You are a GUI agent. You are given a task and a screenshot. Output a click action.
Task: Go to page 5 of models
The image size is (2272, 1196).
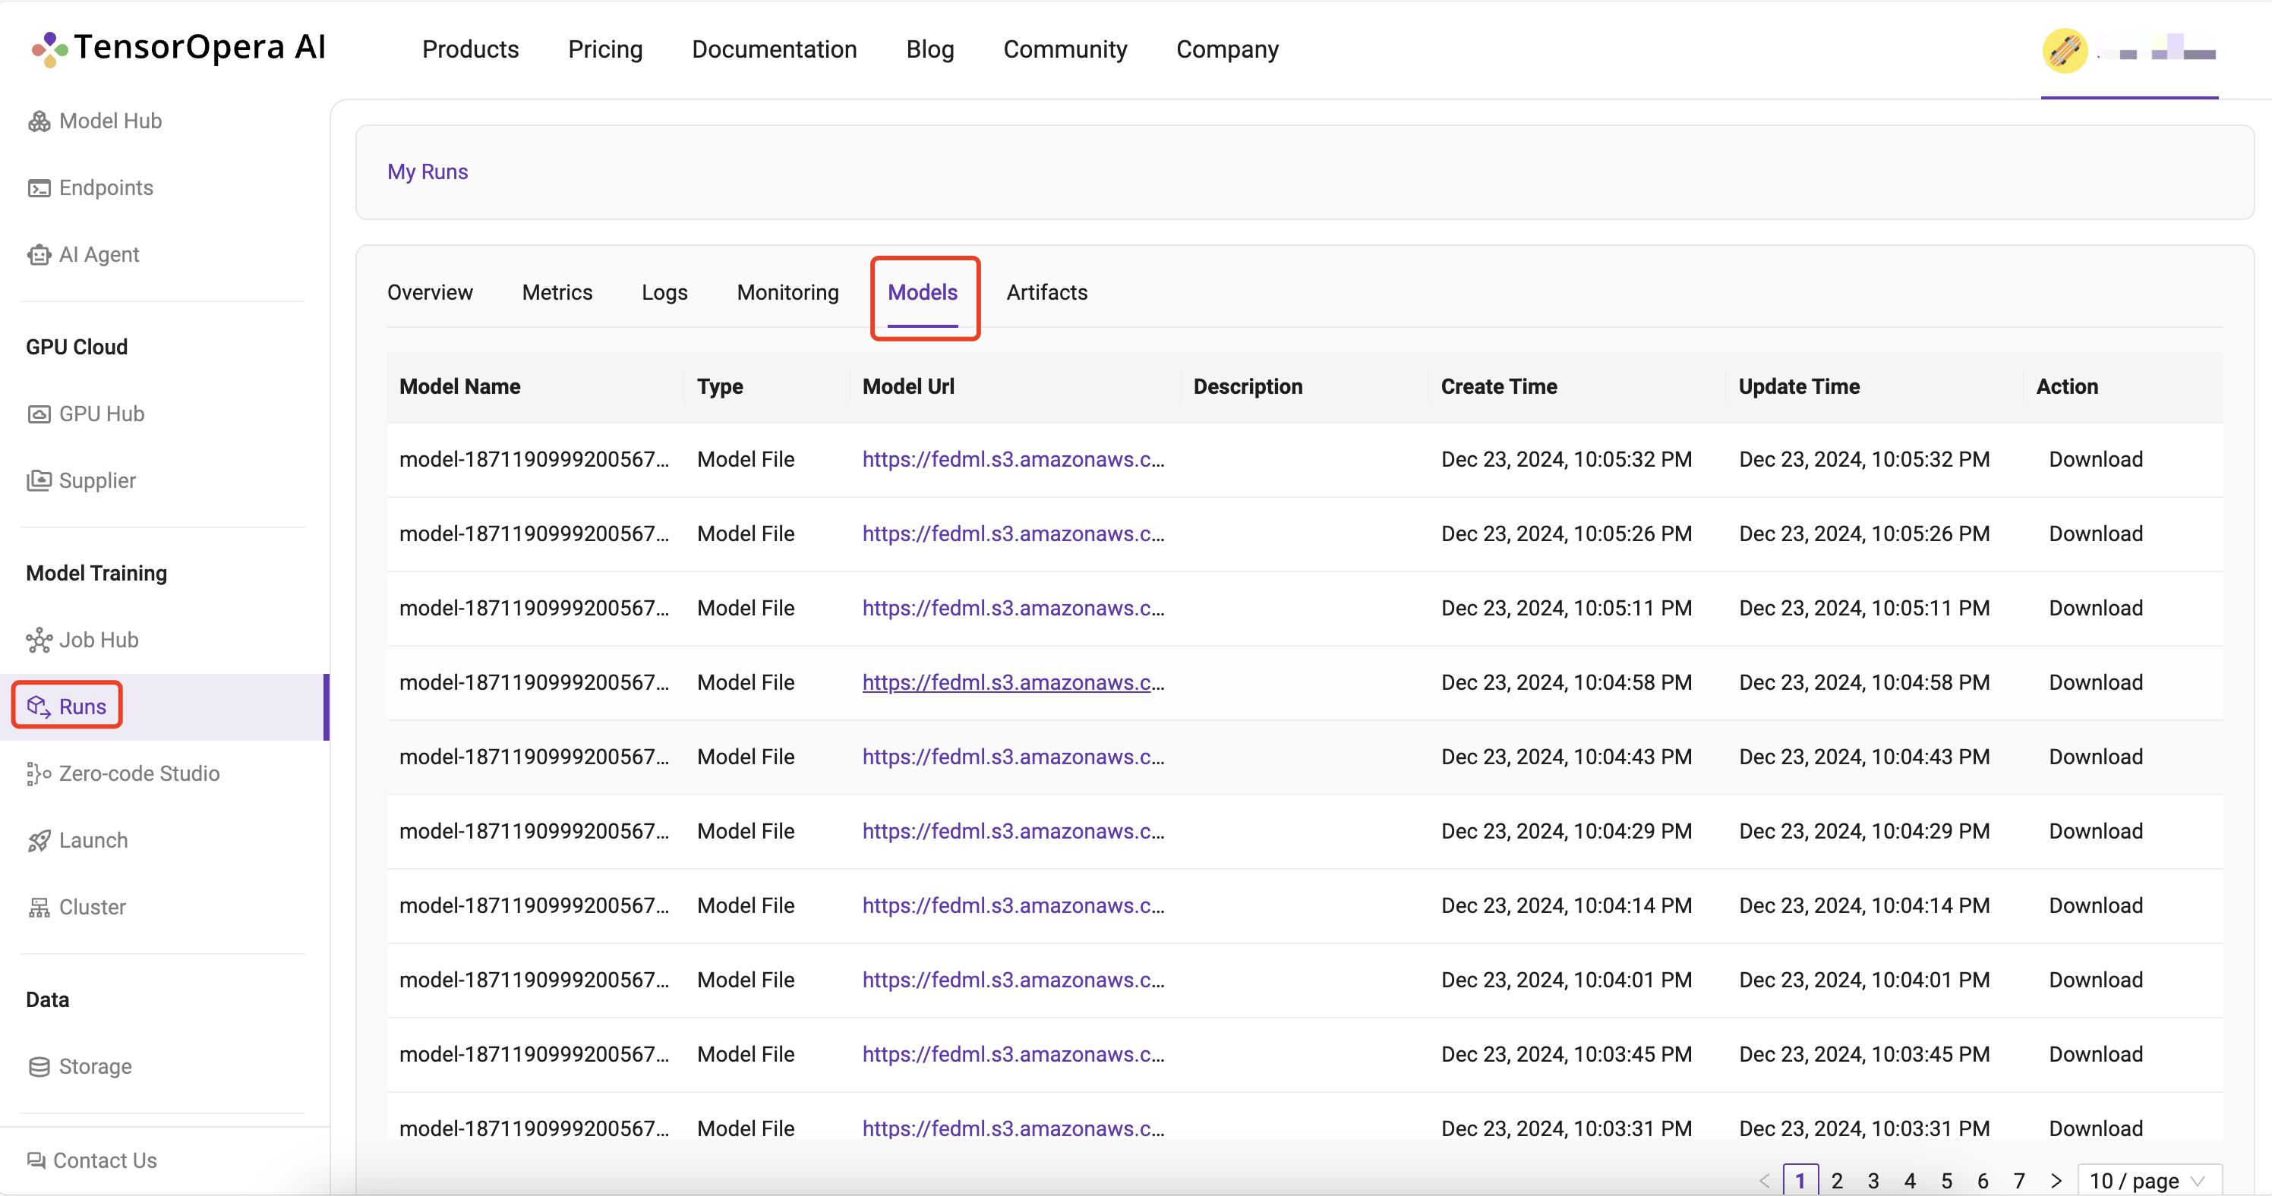1945,1180
